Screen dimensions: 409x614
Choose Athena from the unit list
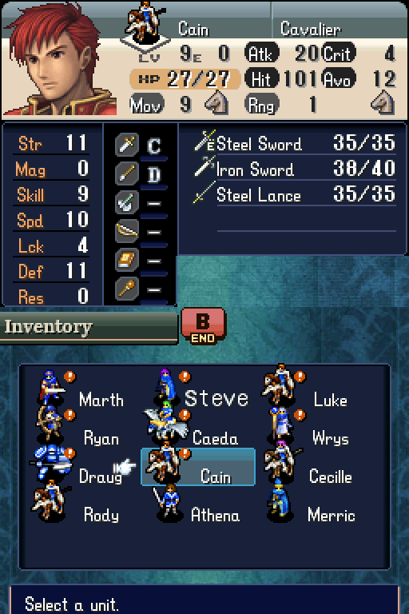197,505
